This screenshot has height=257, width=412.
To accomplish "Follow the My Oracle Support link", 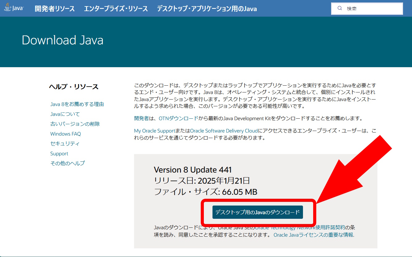I will point(155,131).
